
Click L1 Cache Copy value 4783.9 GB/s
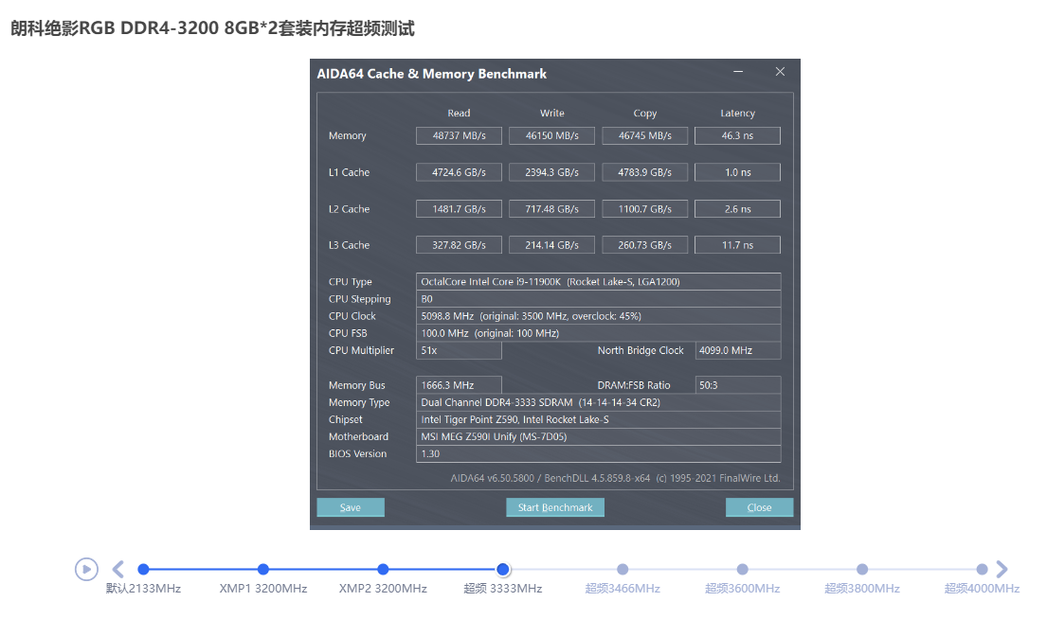[x=645, y=172]
